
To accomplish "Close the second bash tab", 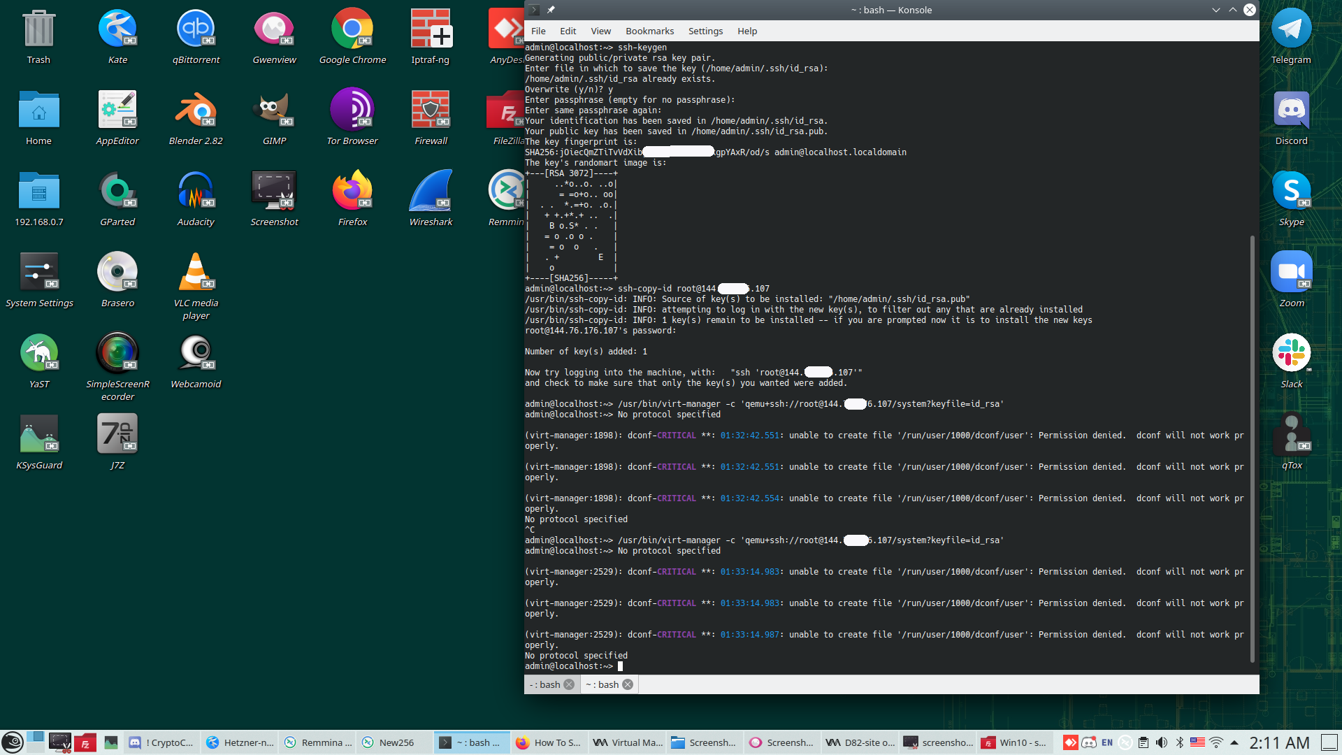I will point(628,684).
